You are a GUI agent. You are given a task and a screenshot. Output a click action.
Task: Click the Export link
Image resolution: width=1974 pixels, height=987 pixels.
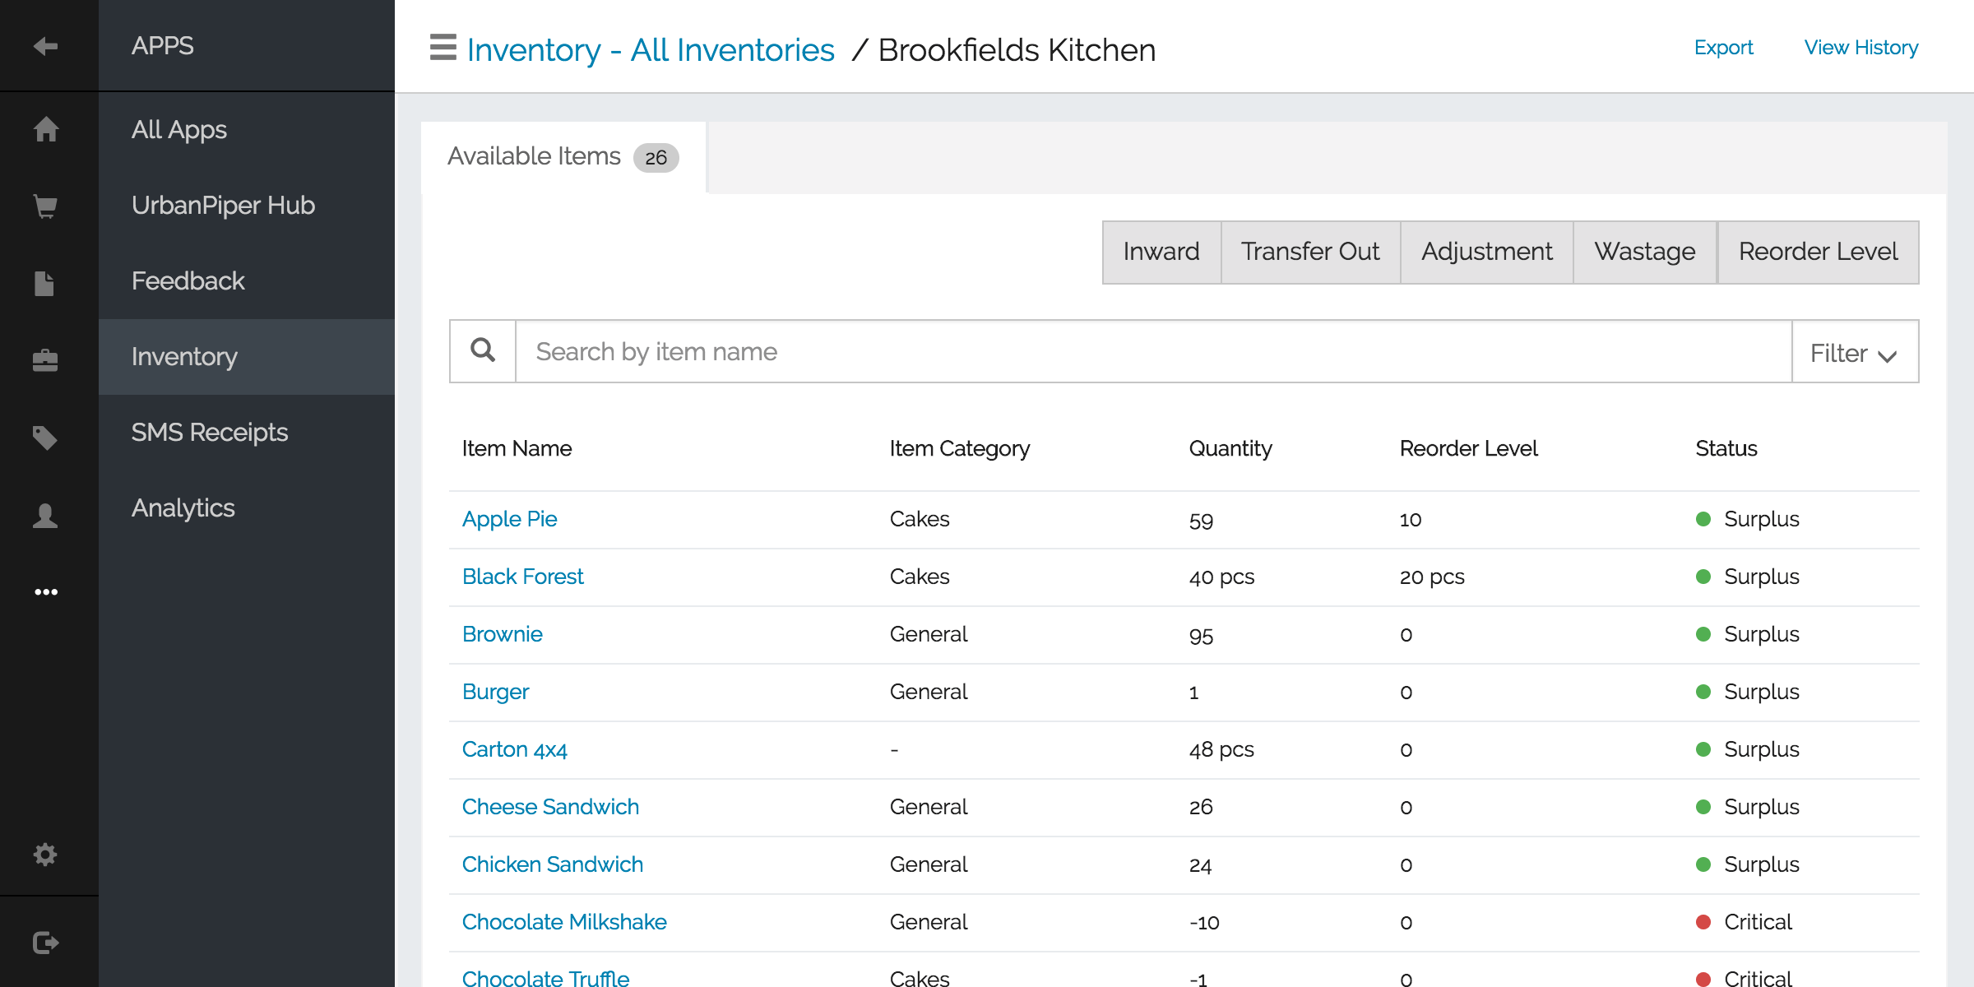coord(1724,48)
